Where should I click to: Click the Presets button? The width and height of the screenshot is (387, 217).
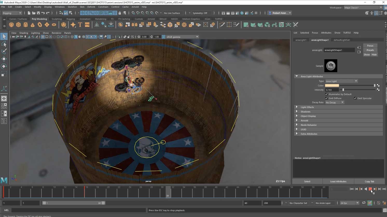point(370,50)
